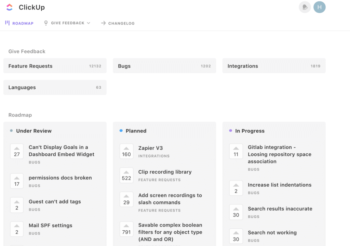Upvote Mail SPF settings post
Viewport: 350px width, 246px height.
pos(17,229)
